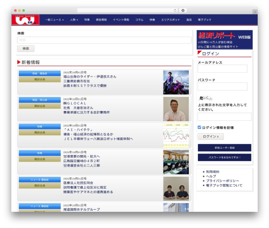Open 電子ブック閲覧について link
The height and width of the screenshot is (228, 269).
pos(224,185)
